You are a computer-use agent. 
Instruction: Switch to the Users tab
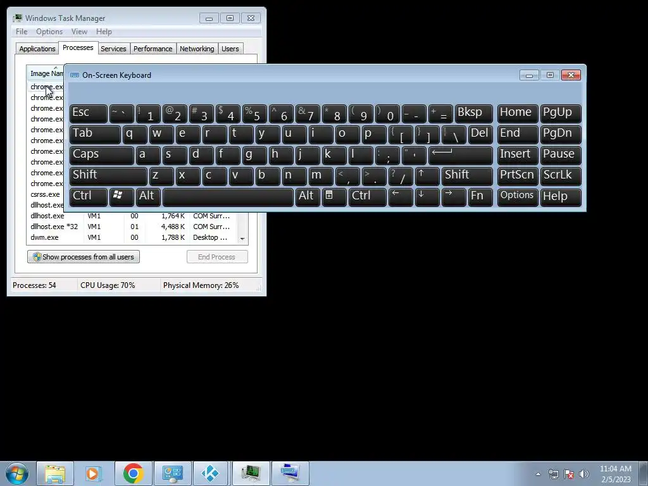230,49
